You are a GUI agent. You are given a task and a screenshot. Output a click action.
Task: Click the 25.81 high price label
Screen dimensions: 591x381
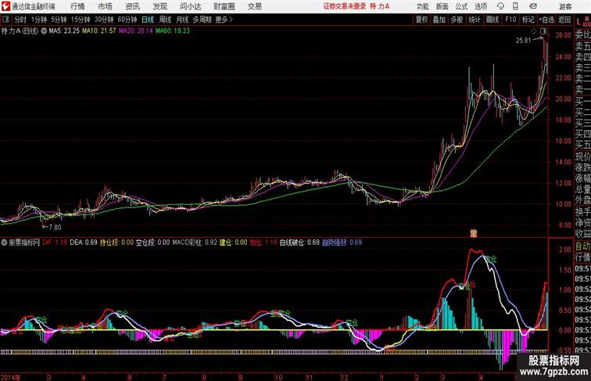pos(523,41)
